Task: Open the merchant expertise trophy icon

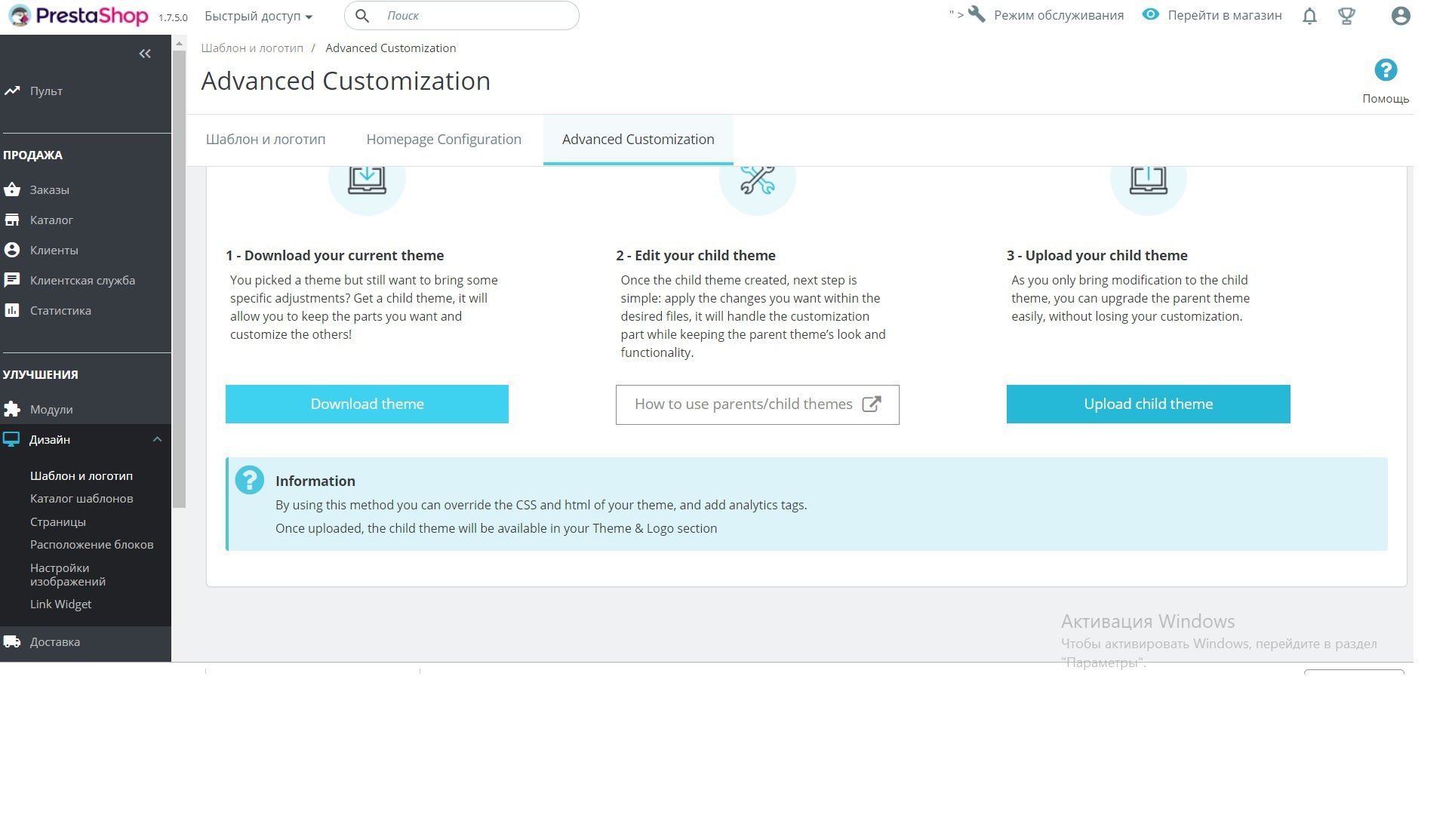Action: [1346, 16]
